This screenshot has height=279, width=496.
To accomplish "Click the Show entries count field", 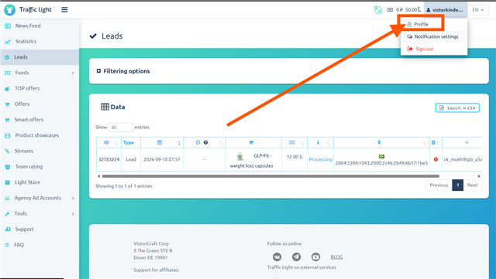I will pyautogui.click(x=121, y=128).
